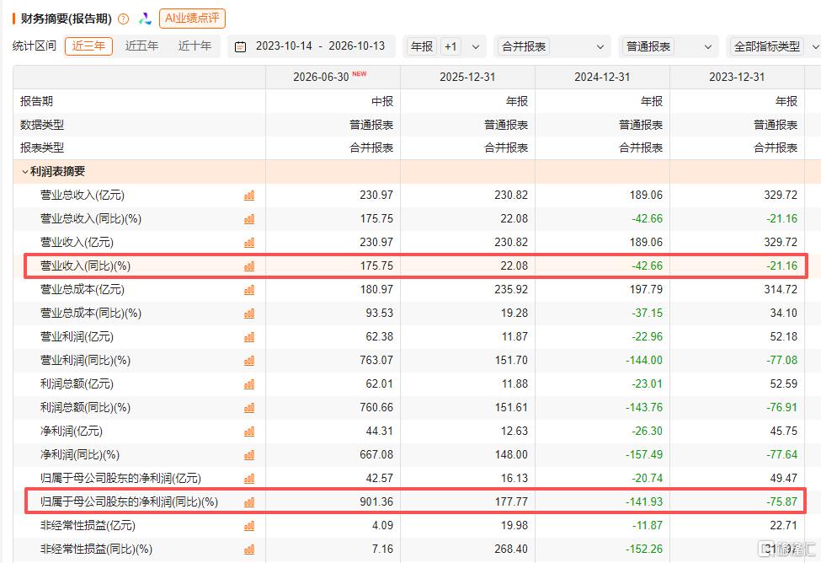Viewport: 821px width, 563px height.
Task: Click the value 901.36
Action: [x=376, y=501]
